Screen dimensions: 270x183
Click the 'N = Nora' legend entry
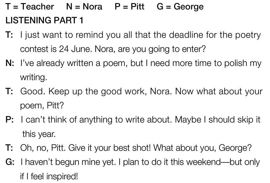point(84,6)
